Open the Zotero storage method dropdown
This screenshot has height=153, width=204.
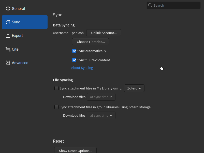134,88
